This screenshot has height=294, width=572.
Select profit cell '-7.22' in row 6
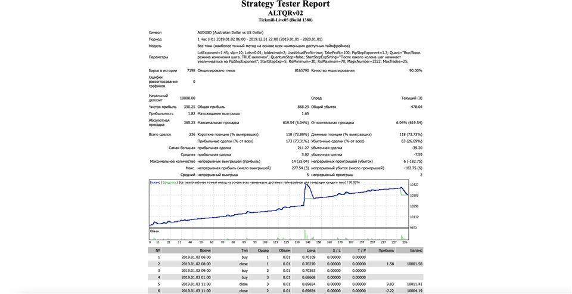click(x=390, y=290)
